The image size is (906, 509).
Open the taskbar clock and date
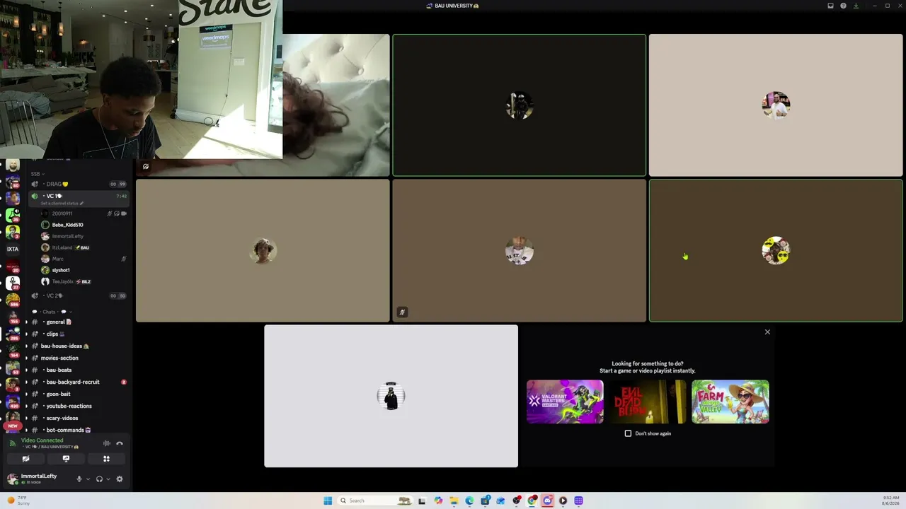(891, 501)
